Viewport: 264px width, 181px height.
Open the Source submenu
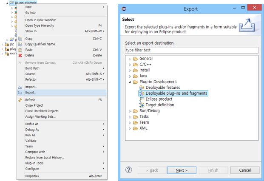(x=62, y=74)
